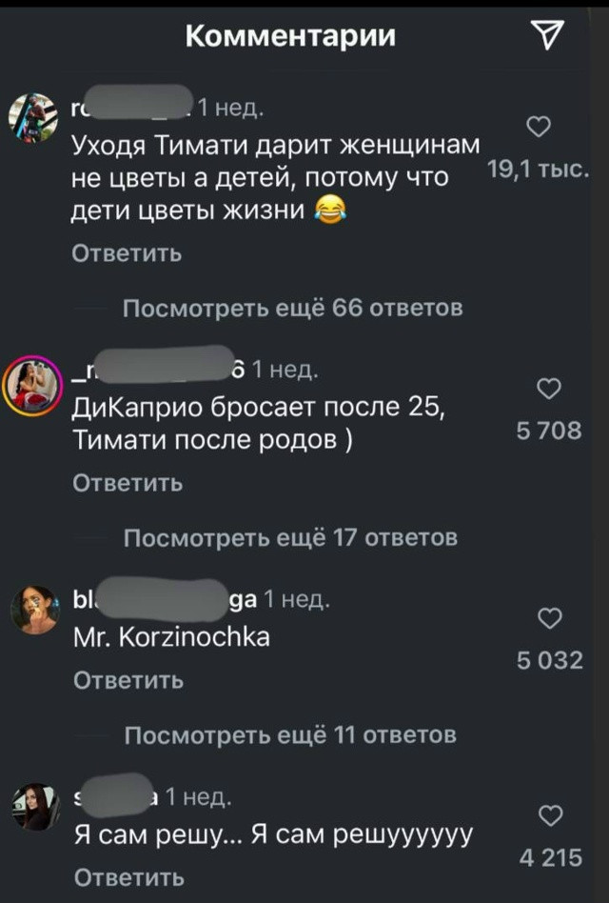Tap the share paper-plane icon
Image resolution: width=609 pixels, height=903 pixels.
click(x=547, y=34)
